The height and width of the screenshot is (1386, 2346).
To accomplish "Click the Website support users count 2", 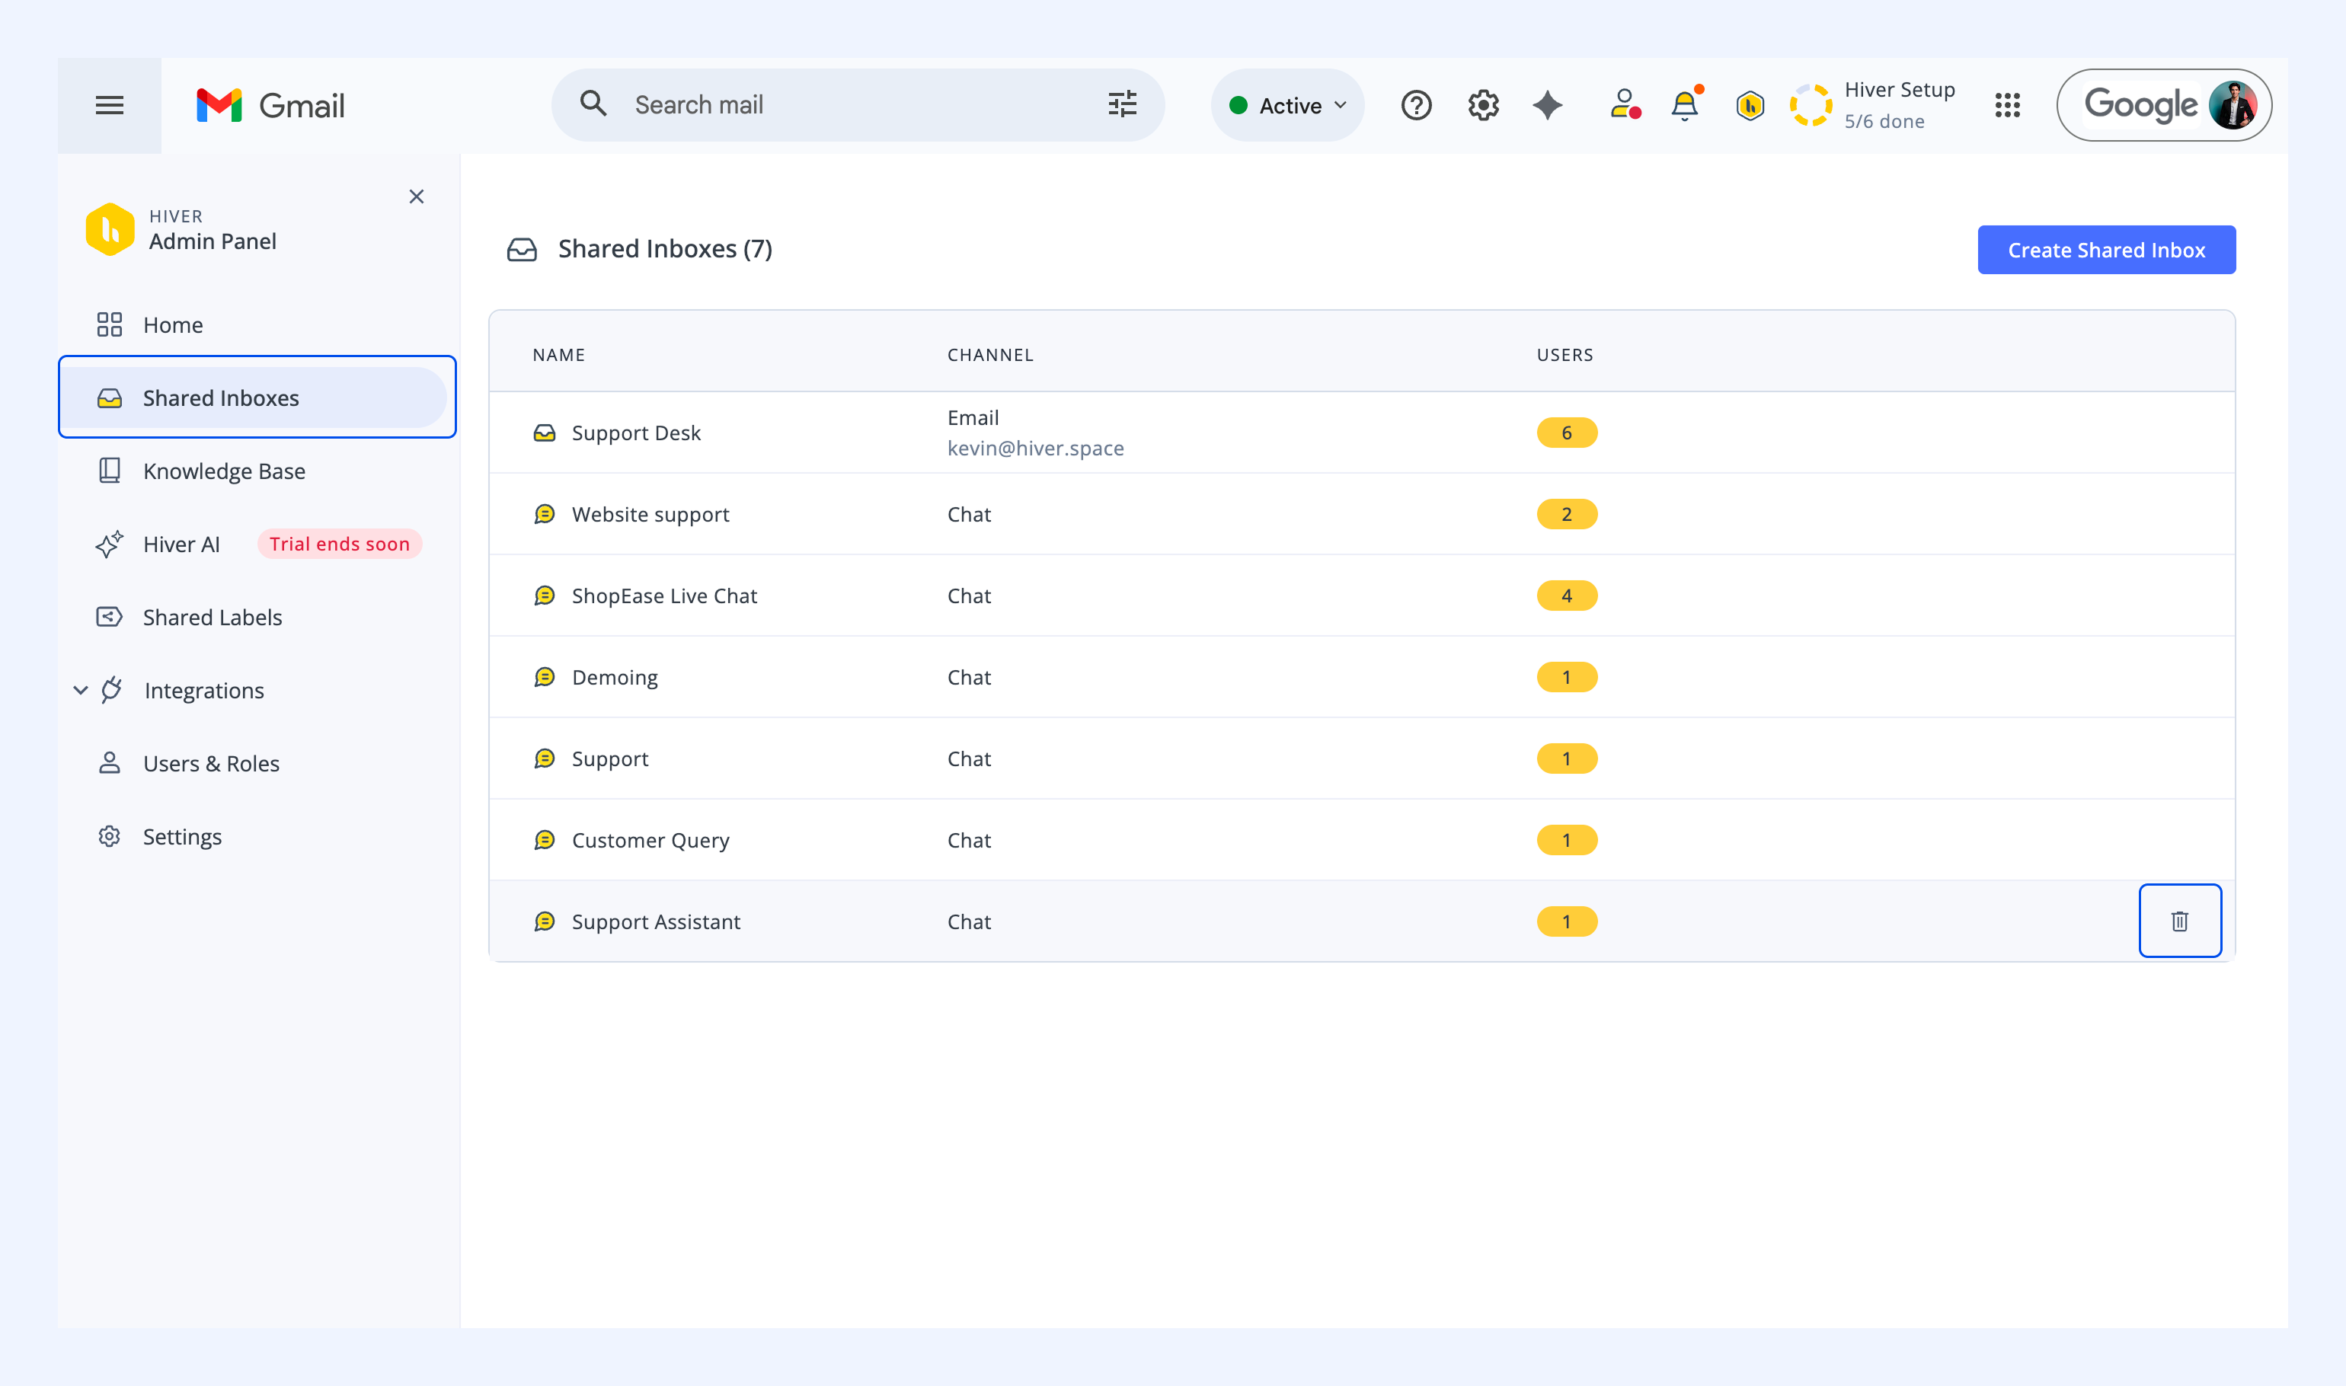I will 1567,515.
